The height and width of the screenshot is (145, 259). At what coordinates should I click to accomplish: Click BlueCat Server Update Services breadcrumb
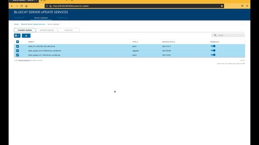tap(33, 24)
